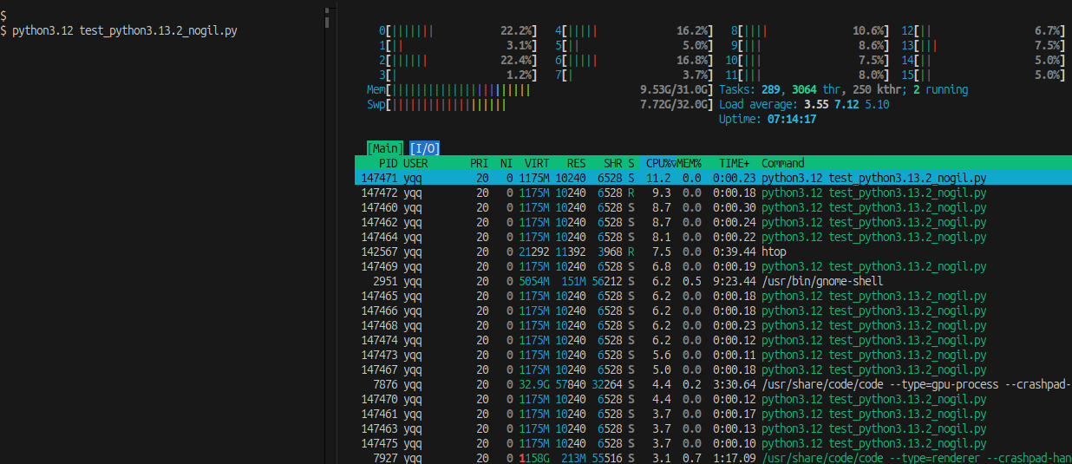This screenshot has height=464, width=1072.
Task: Select process row with PID 147465
Action: click(713, 296)
